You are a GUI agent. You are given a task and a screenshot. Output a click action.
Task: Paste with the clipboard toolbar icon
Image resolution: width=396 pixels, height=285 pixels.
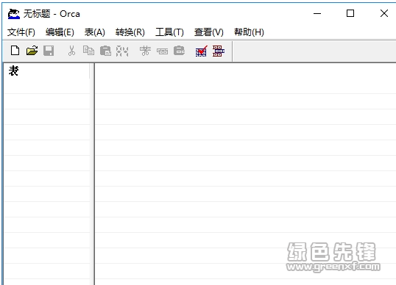pos(105,51)
